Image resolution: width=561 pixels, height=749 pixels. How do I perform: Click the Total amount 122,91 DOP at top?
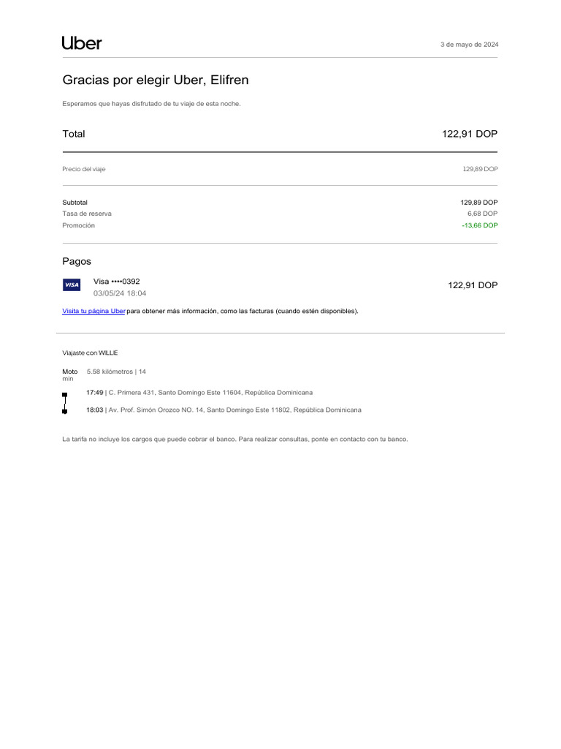[470, 134]
